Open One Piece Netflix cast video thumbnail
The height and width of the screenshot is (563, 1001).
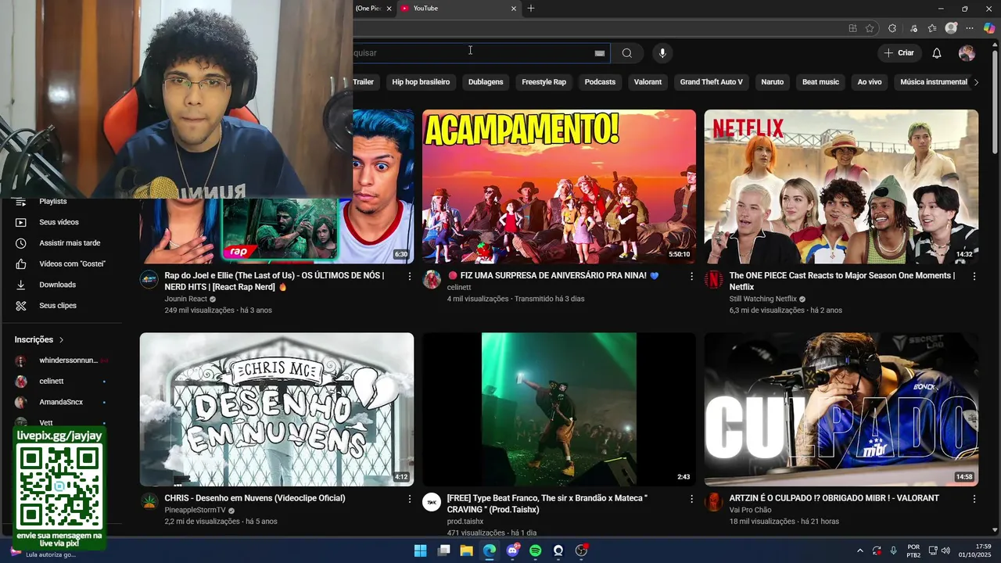[x=841, y=186]
